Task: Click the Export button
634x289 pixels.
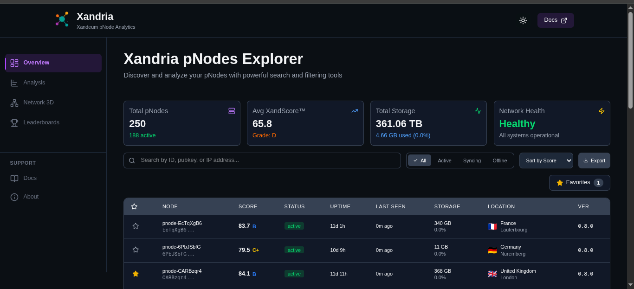Action: (594, 161)
